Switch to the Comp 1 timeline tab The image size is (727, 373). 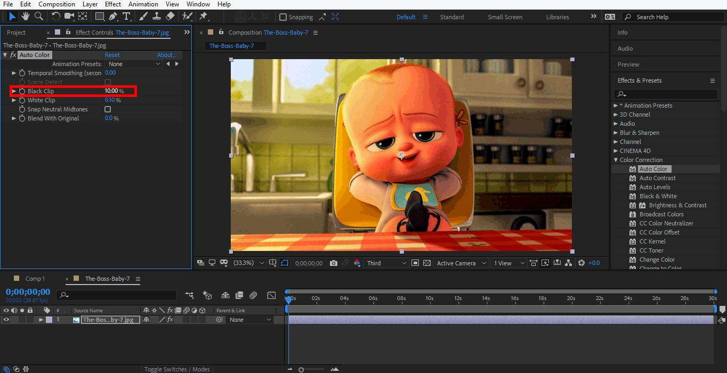(x=35, y=279)
